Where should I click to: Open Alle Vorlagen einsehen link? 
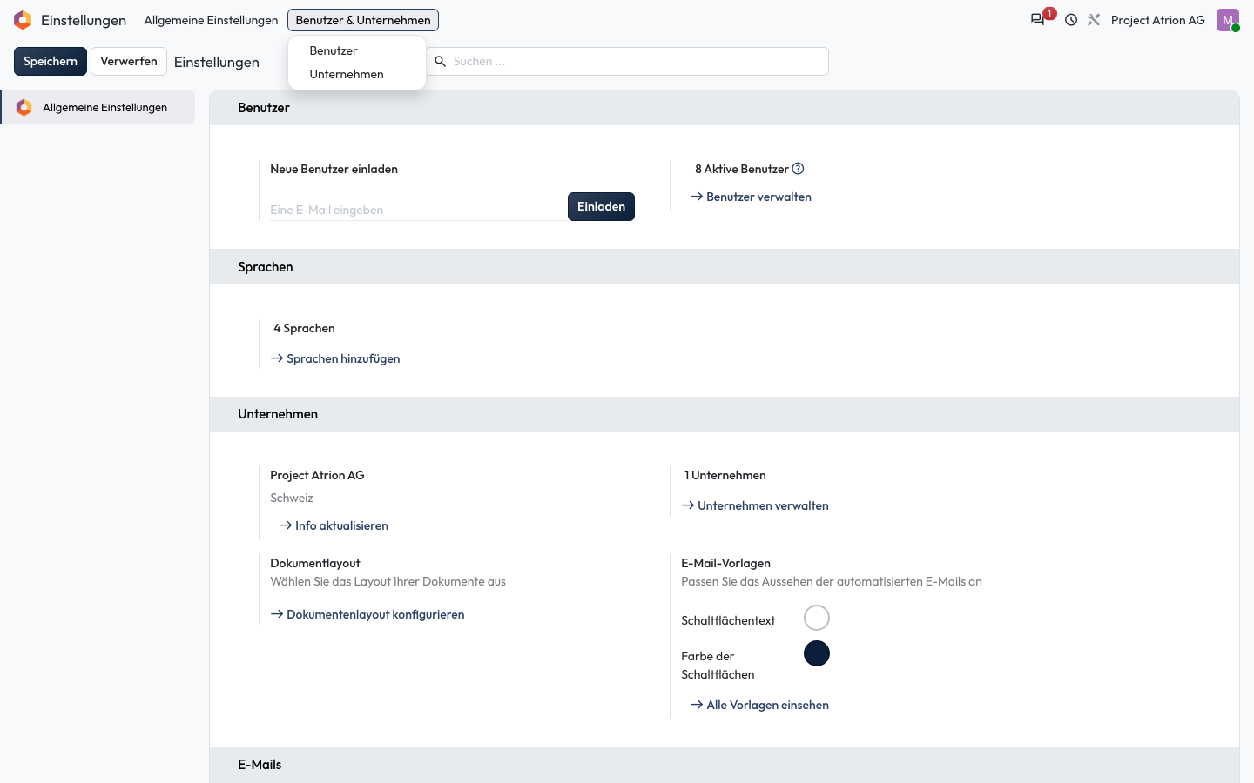pyautogui.click(x=759, y=705)
